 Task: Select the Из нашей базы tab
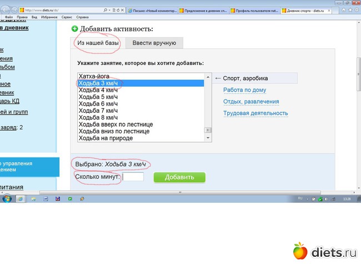[x=99, y=43]
